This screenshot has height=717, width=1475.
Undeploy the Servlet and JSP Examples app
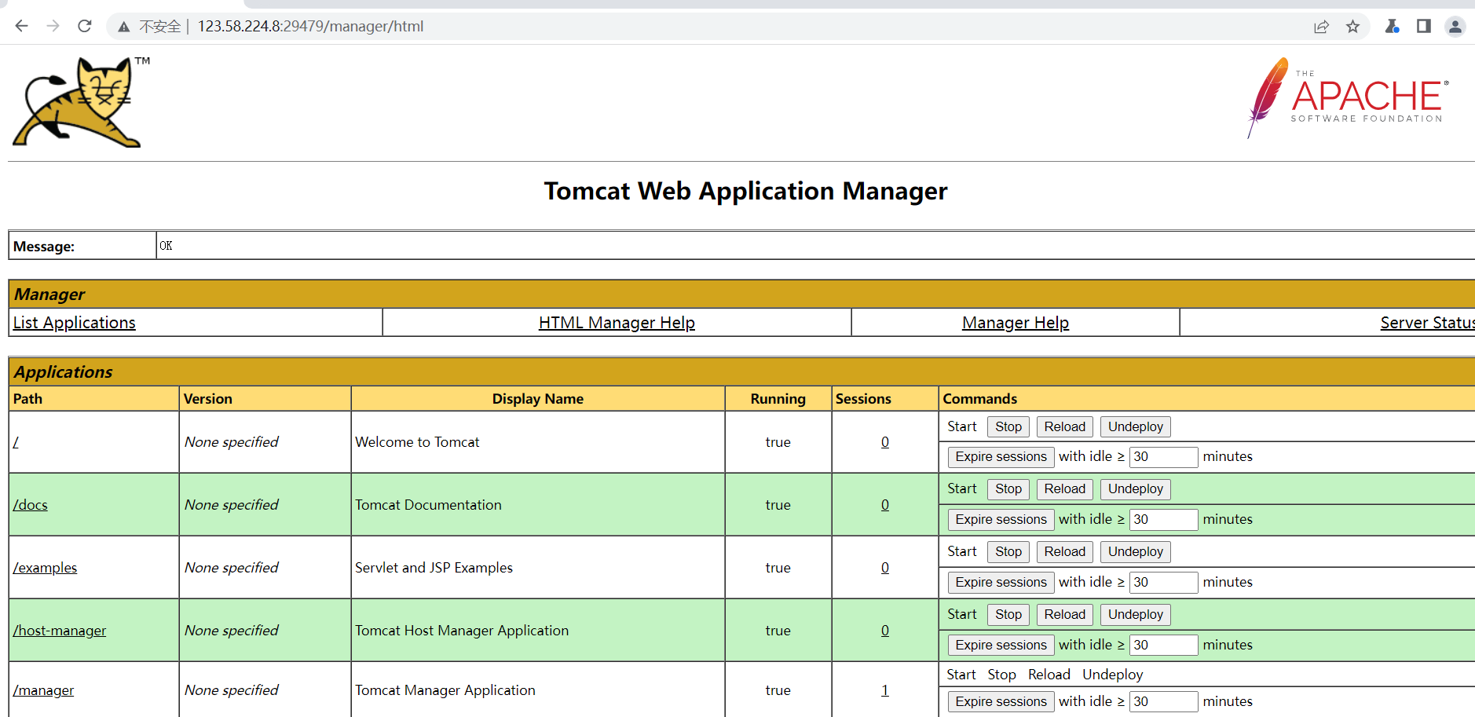(1135, 551)
